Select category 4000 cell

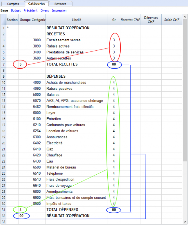(38, 83)
